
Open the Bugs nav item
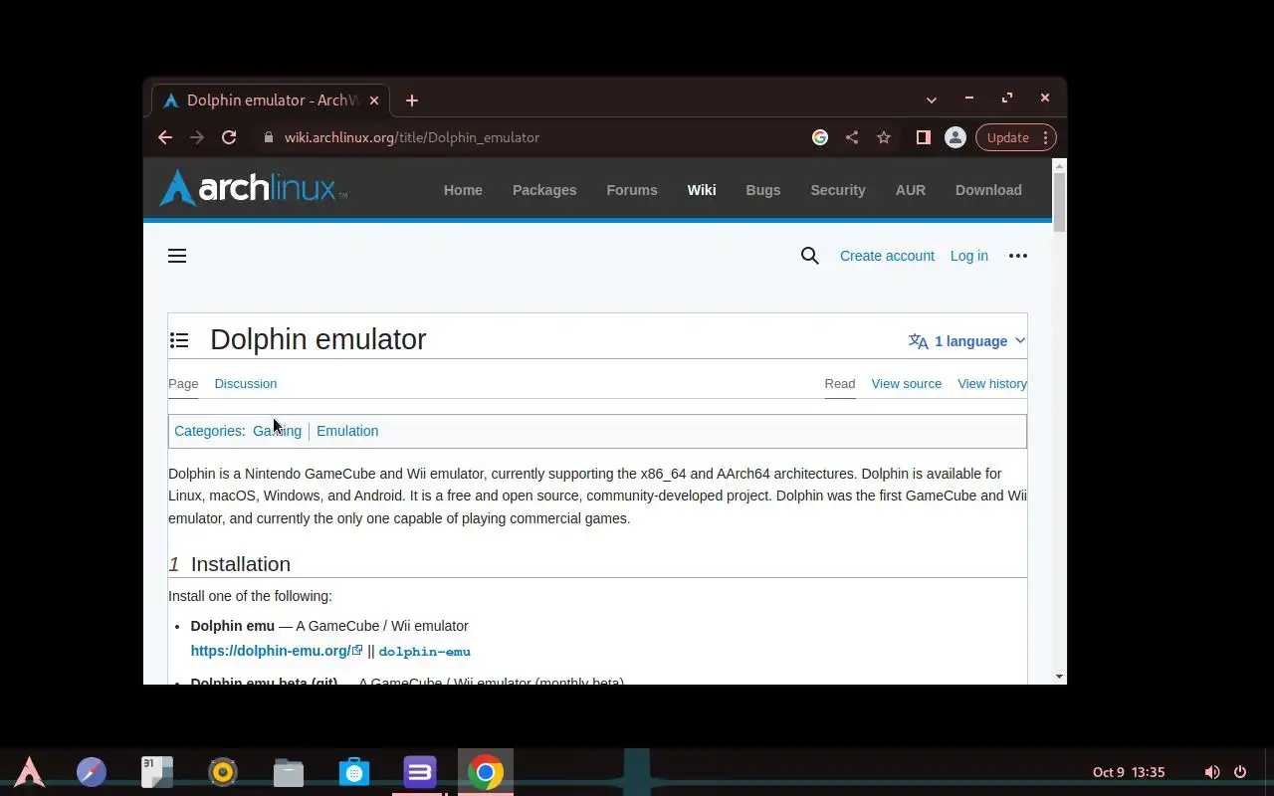point(763,190)
